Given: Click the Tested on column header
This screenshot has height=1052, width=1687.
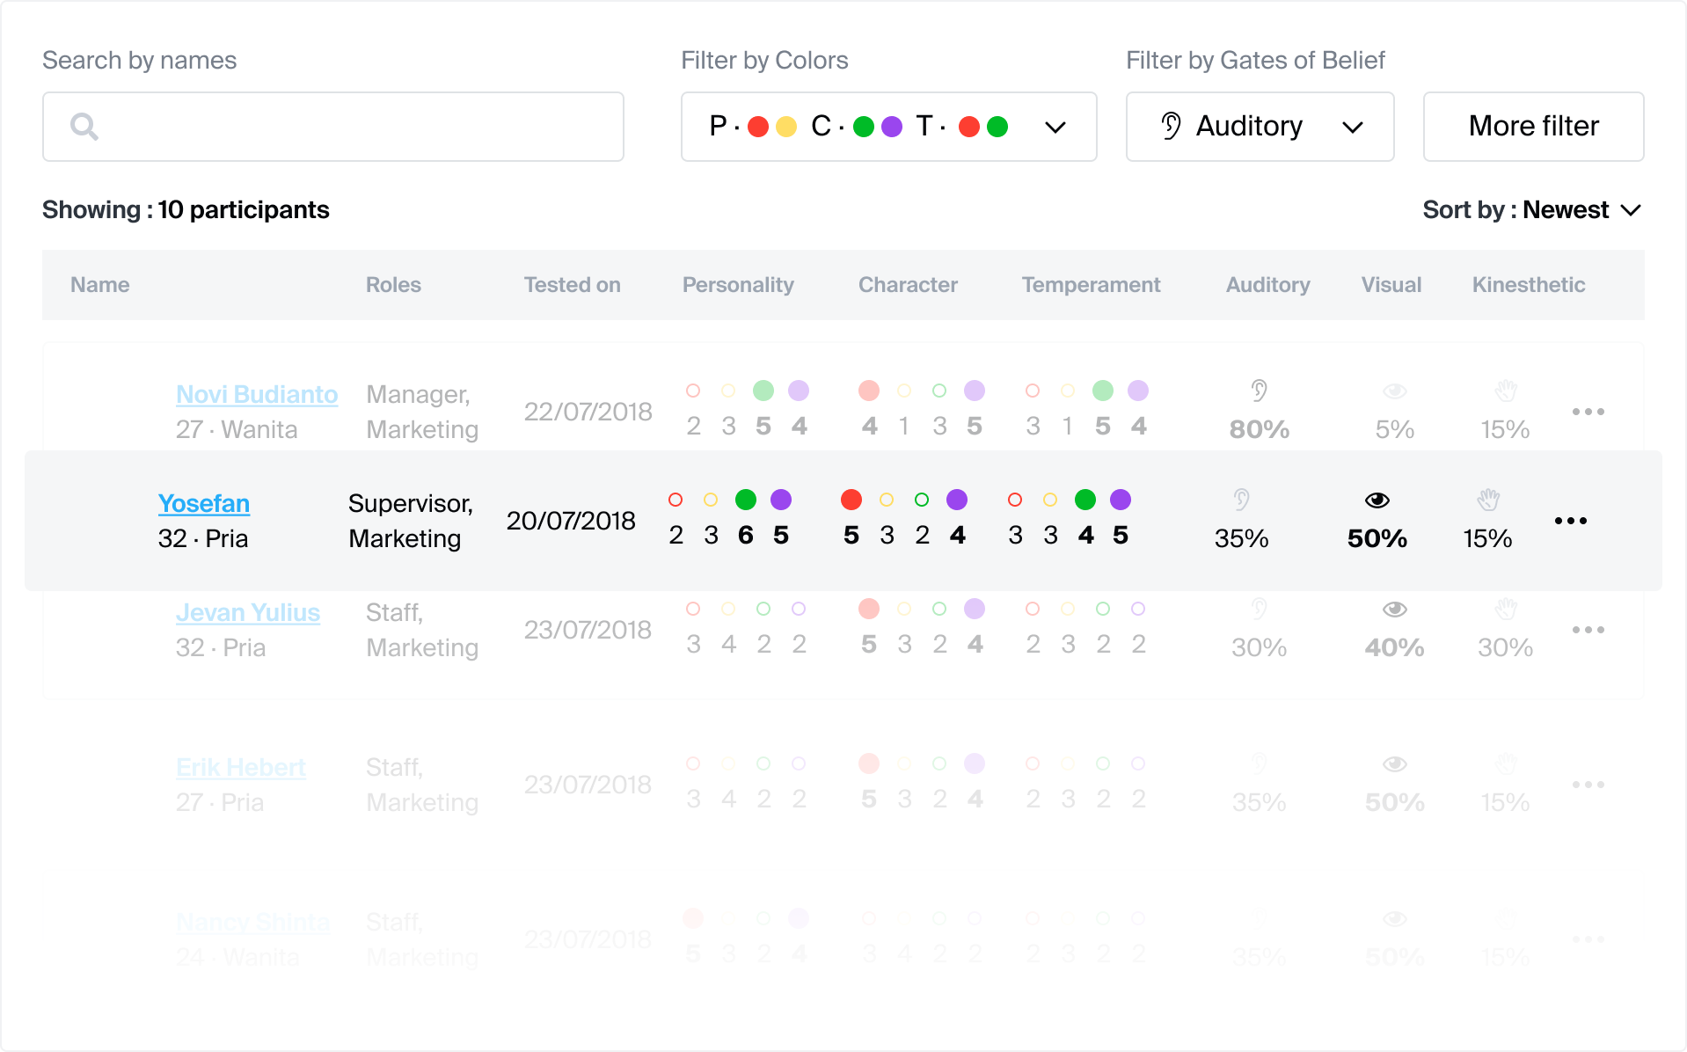Looking at the screenshot, I should [x=572, y=285].
